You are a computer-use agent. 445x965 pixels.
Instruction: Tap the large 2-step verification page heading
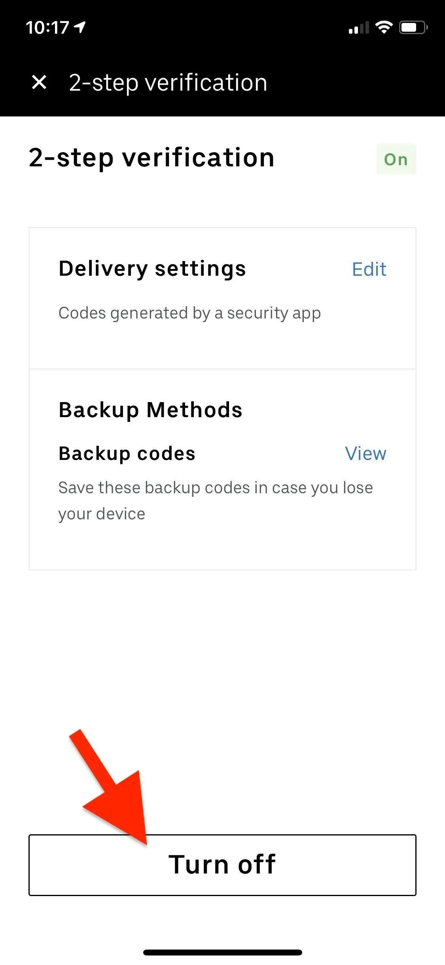click(151, 158)
